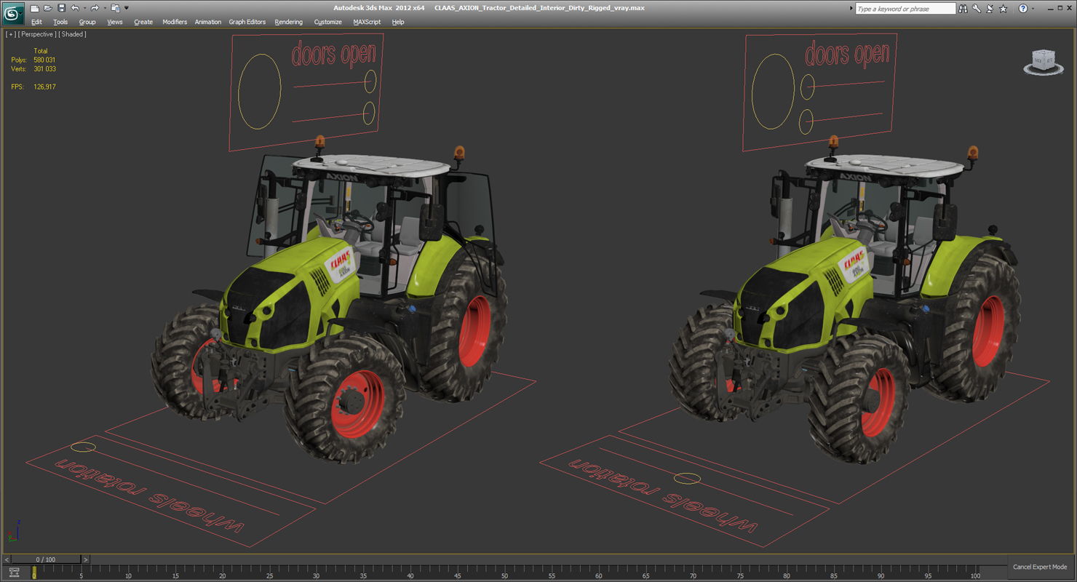
Task: Click the Save File floppy icon
Action: 61,8
